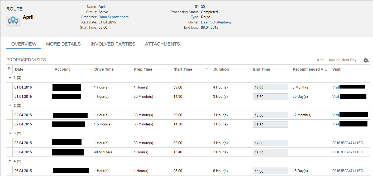Viewport: 373px width, 176px height.
Task: Open the ATTACHMENTS tab
Action: pos(162,44)
